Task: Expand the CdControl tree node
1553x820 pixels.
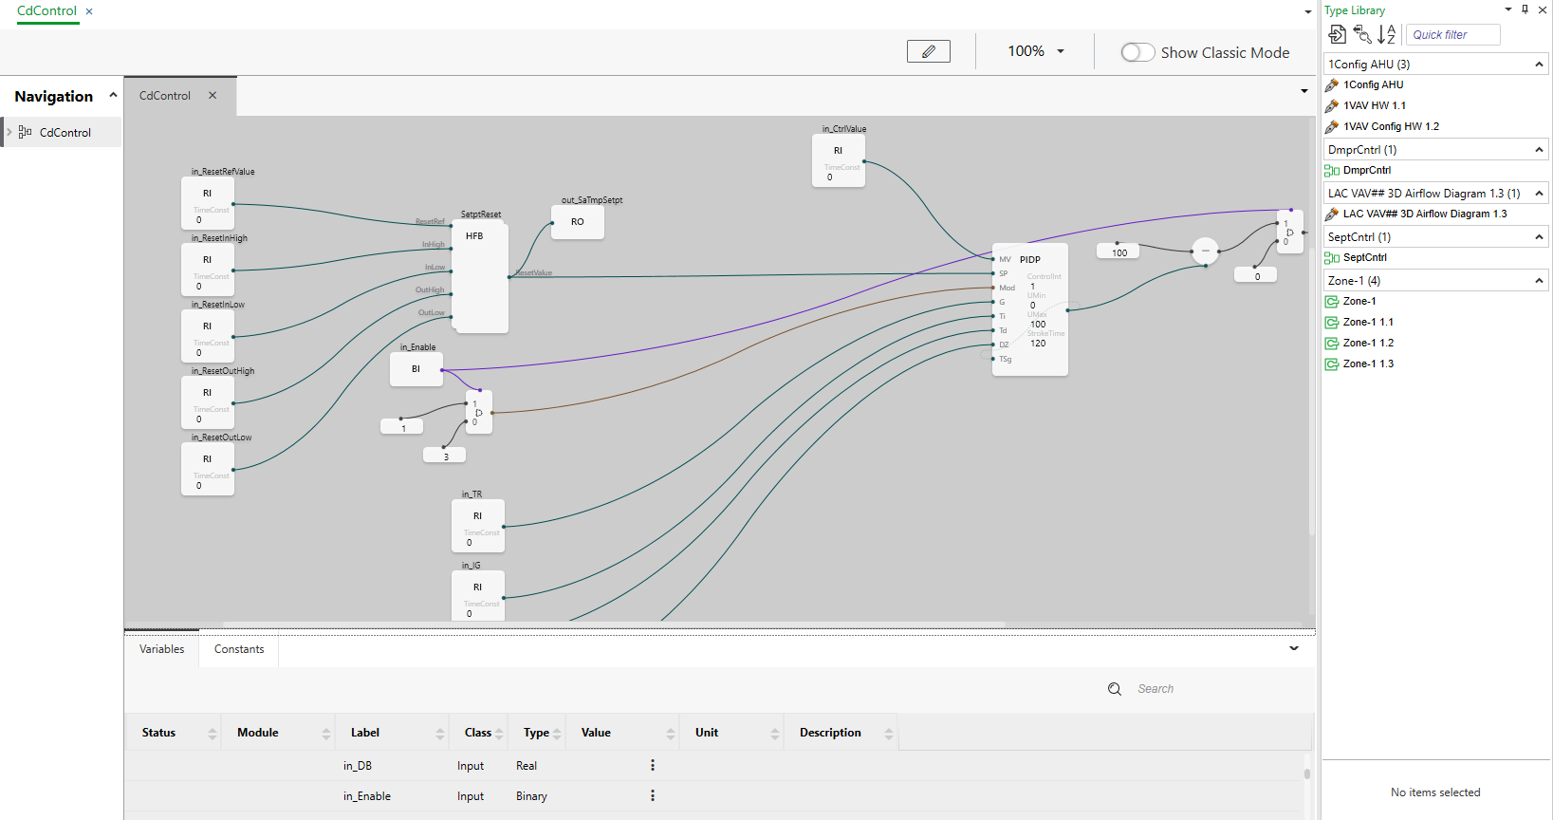Action: [x=9, y=132]
